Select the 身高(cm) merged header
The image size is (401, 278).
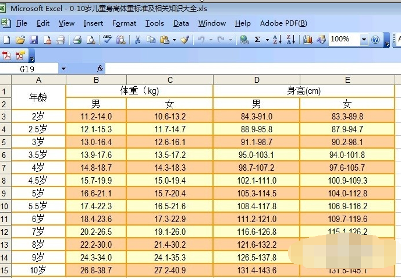tap(304, 91)
